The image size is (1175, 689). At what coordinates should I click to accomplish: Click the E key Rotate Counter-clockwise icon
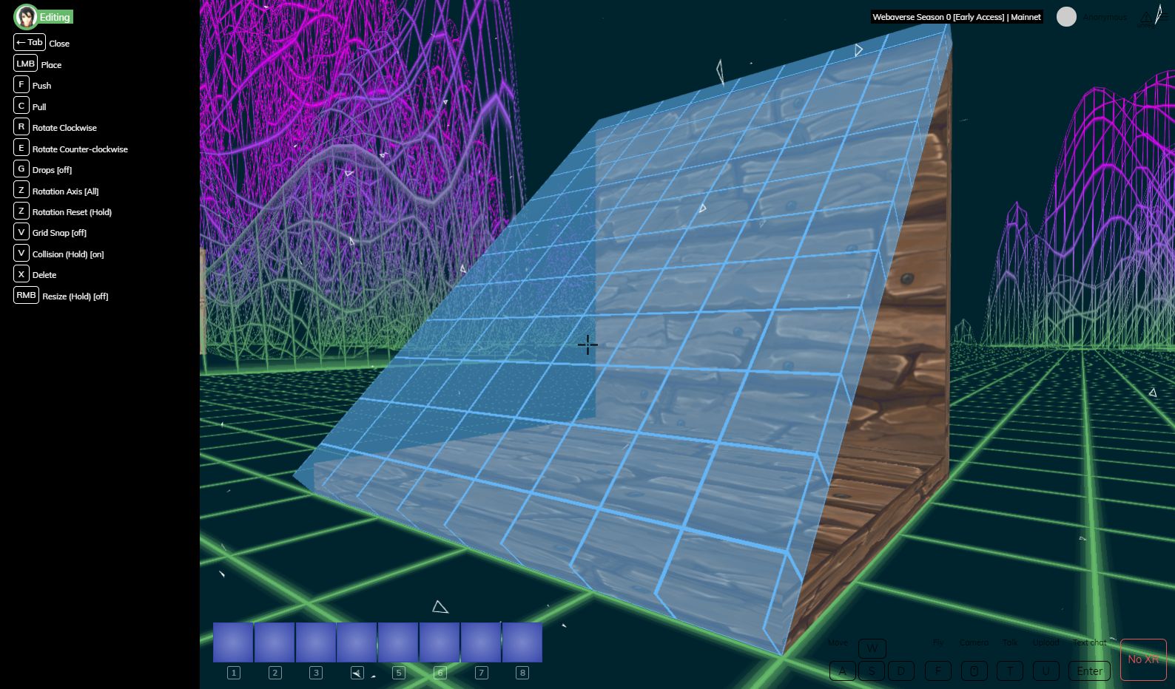point(21,148)
